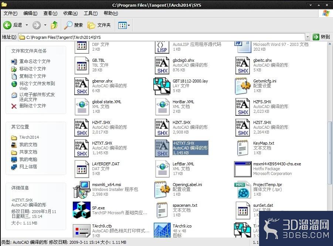This screenshot has height=246, width=333.
Task: Click 将这个文件发布到 Web link
Action: coord(37,86)
